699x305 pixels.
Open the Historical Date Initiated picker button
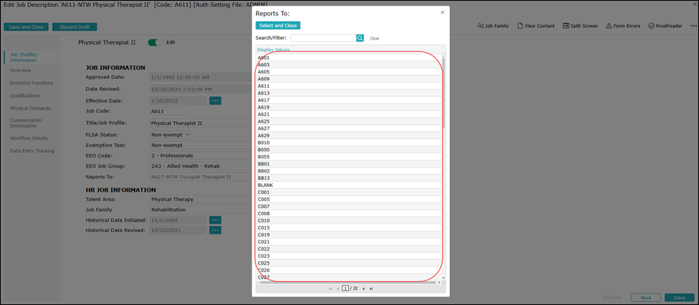pyautogui.click(x=215, y=220)
